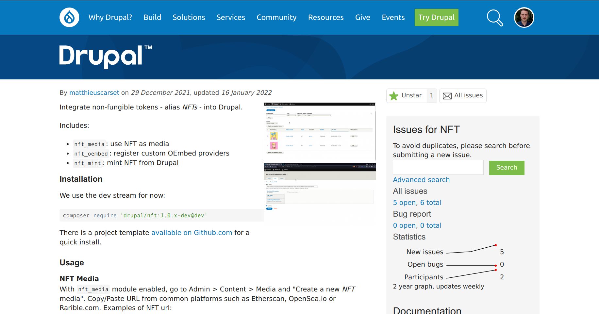Viewport: 599px width, 314px height.
Task: Click the Drupal drop logo icon
Action: (x=69, y=17)
